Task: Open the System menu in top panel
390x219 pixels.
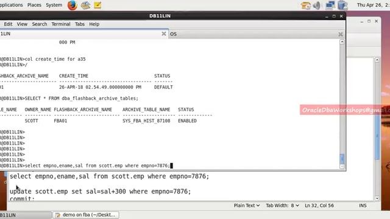Action: pyautogui.click(x=54, y=5)
